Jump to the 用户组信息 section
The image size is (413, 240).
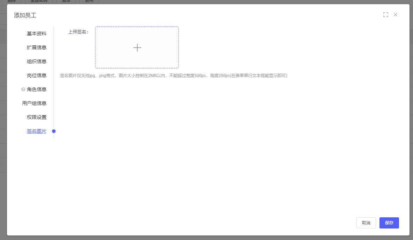tap(34, 103)
